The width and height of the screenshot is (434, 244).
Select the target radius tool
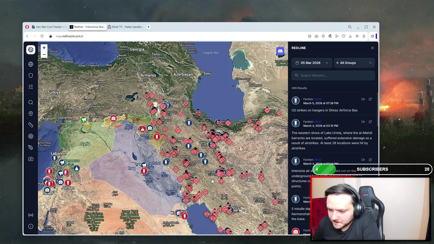(31, 136)
